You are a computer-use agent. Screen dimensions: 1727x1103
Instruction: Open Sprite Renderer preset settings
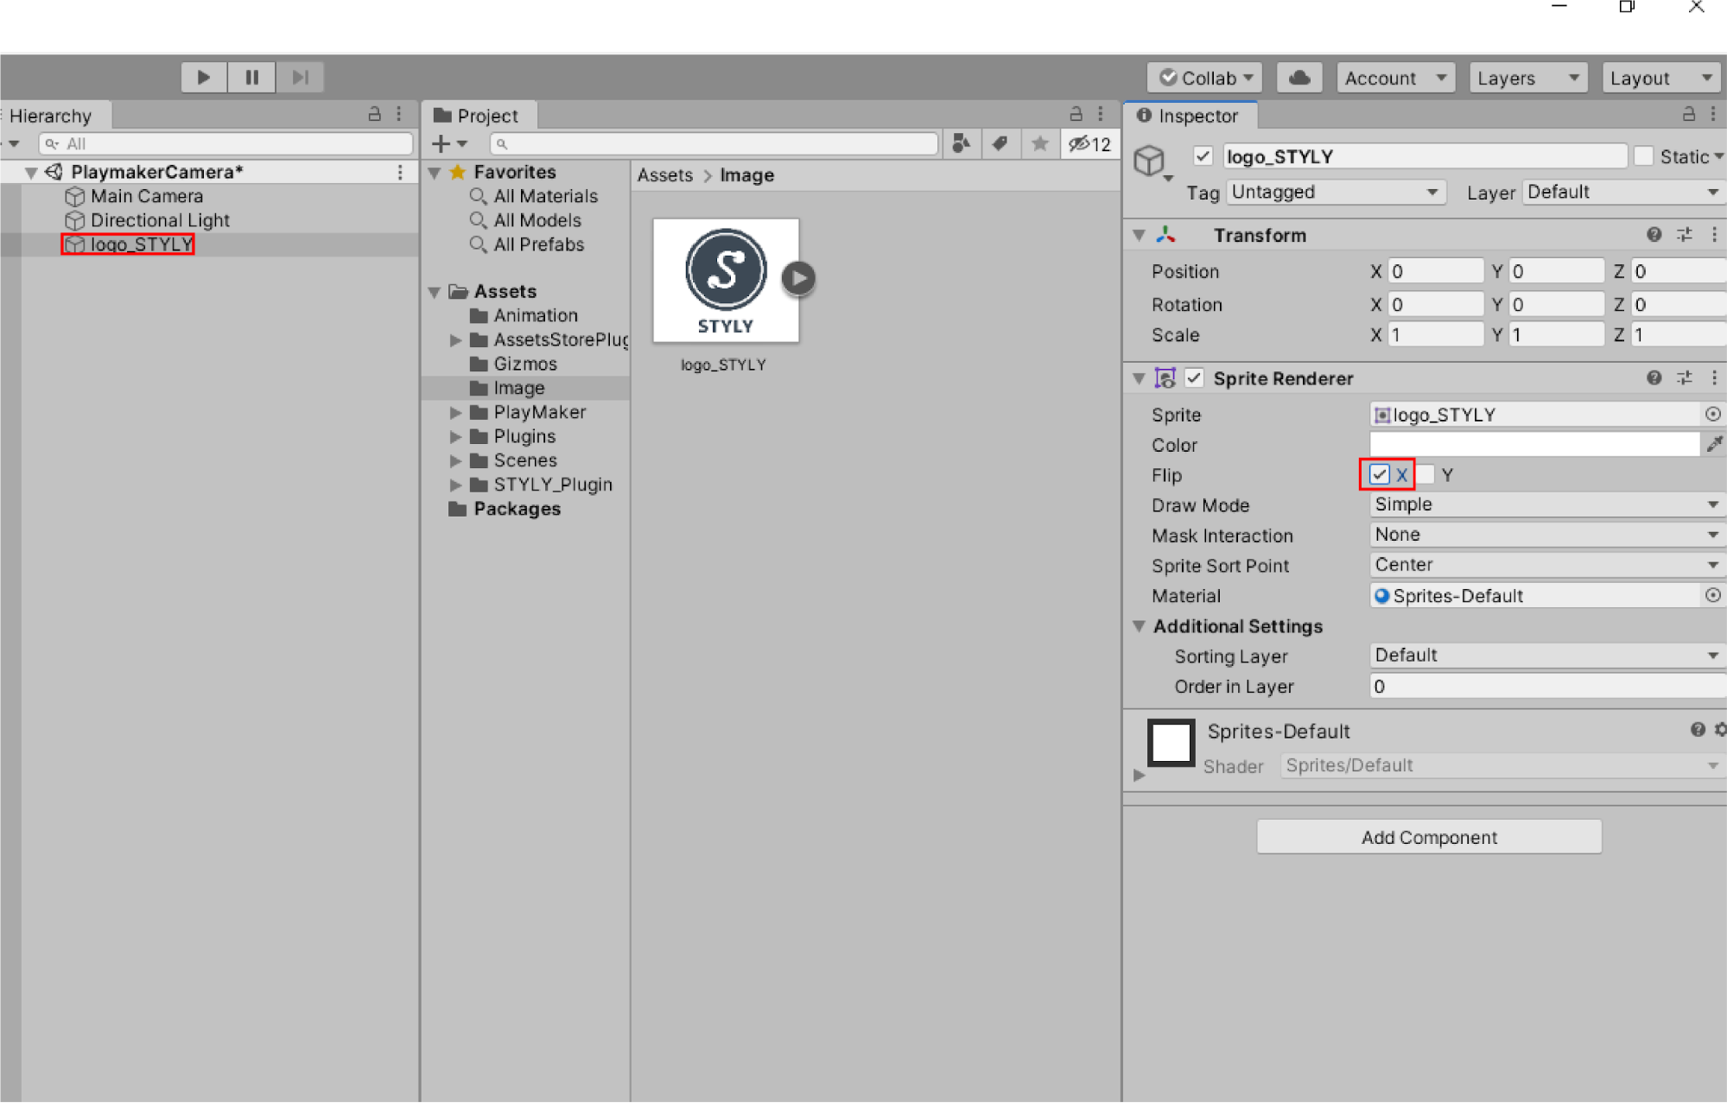1685,378
